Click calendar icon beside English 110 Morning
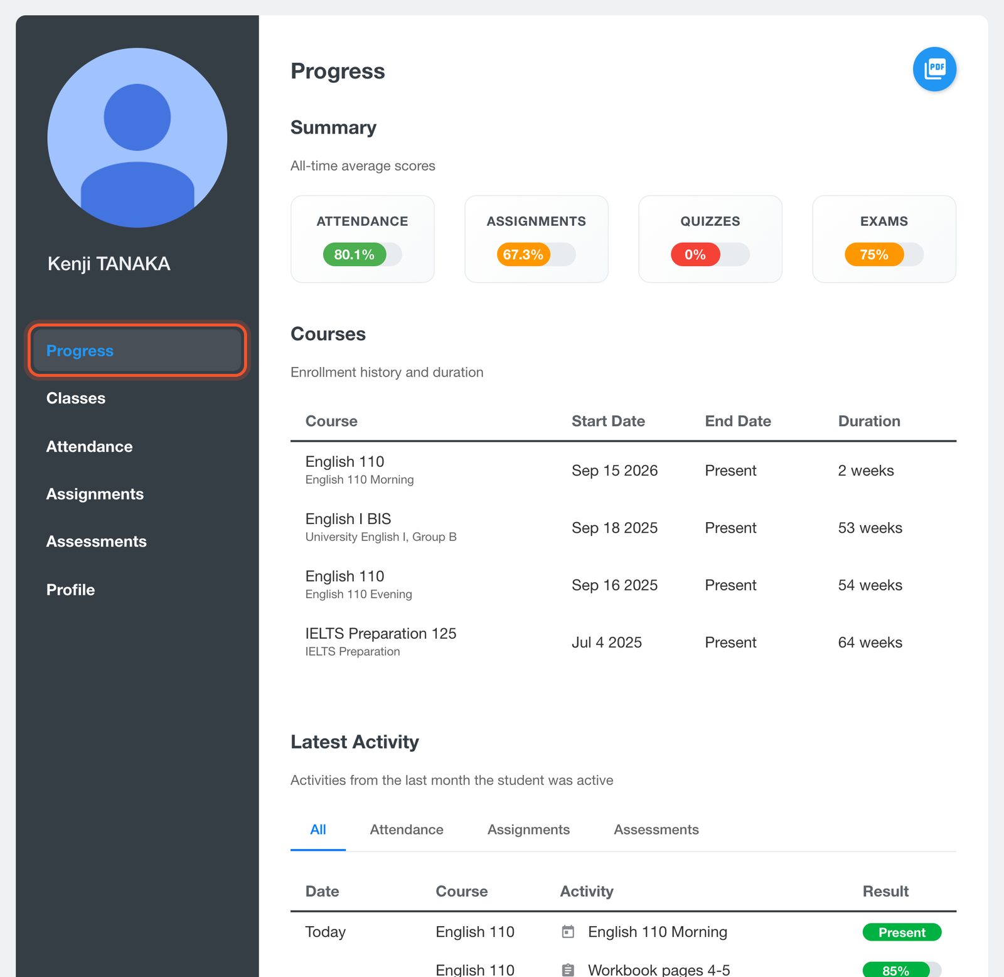1004x977 pixels. (568, 932)
